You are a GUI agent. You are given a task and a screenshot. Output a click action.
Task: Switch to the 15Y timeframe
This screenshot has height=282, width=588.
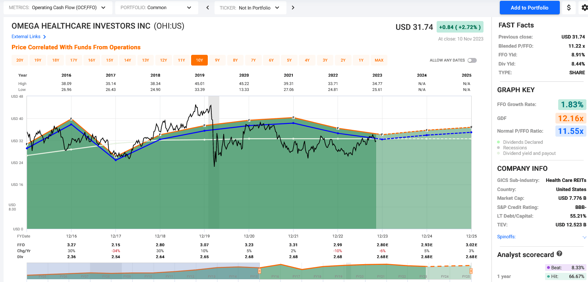coord(109,60)
